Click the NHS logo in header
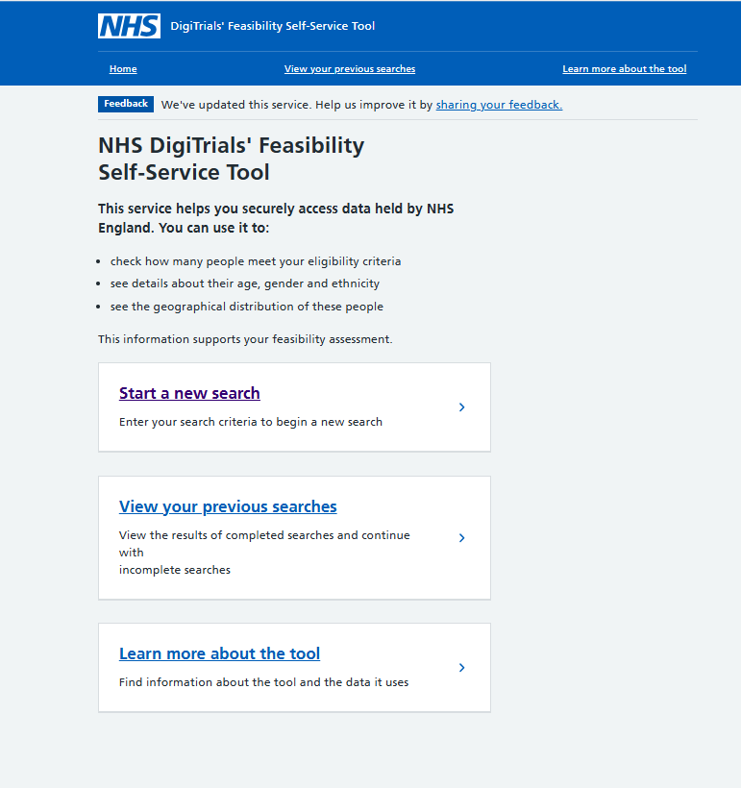741x788 pixels. (129, 26)
